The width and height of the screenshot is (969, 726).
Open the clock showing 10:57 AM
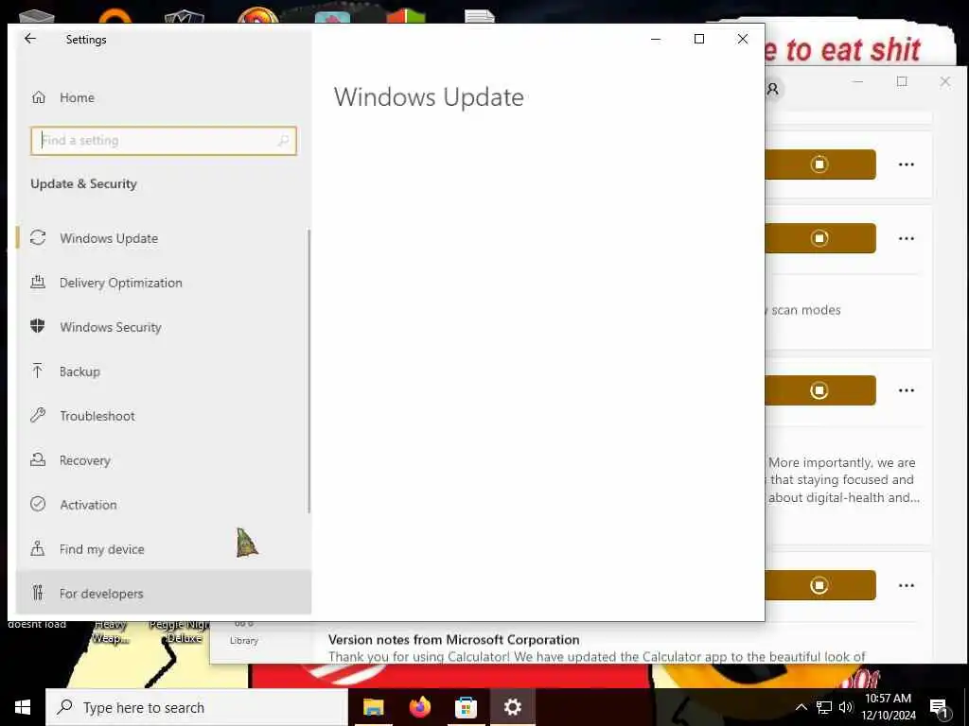[888, 707]
